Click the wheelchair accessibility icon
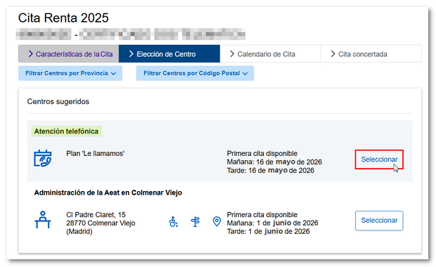 173,222
